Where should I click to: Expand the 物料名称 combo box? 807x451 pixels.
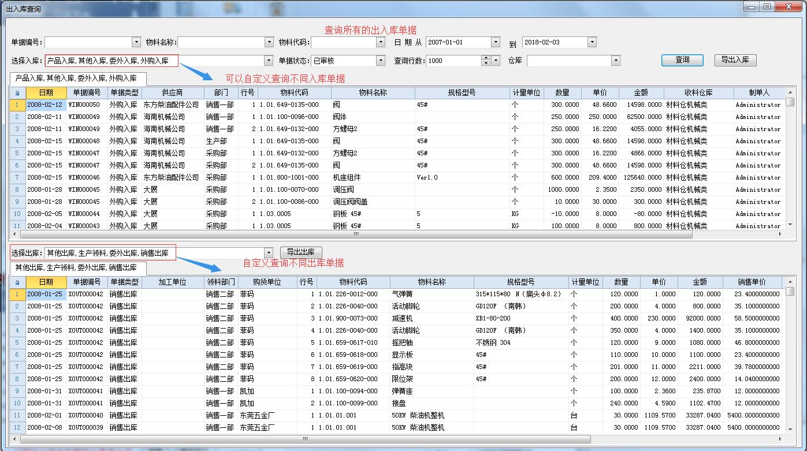click(x=269, y=42)
